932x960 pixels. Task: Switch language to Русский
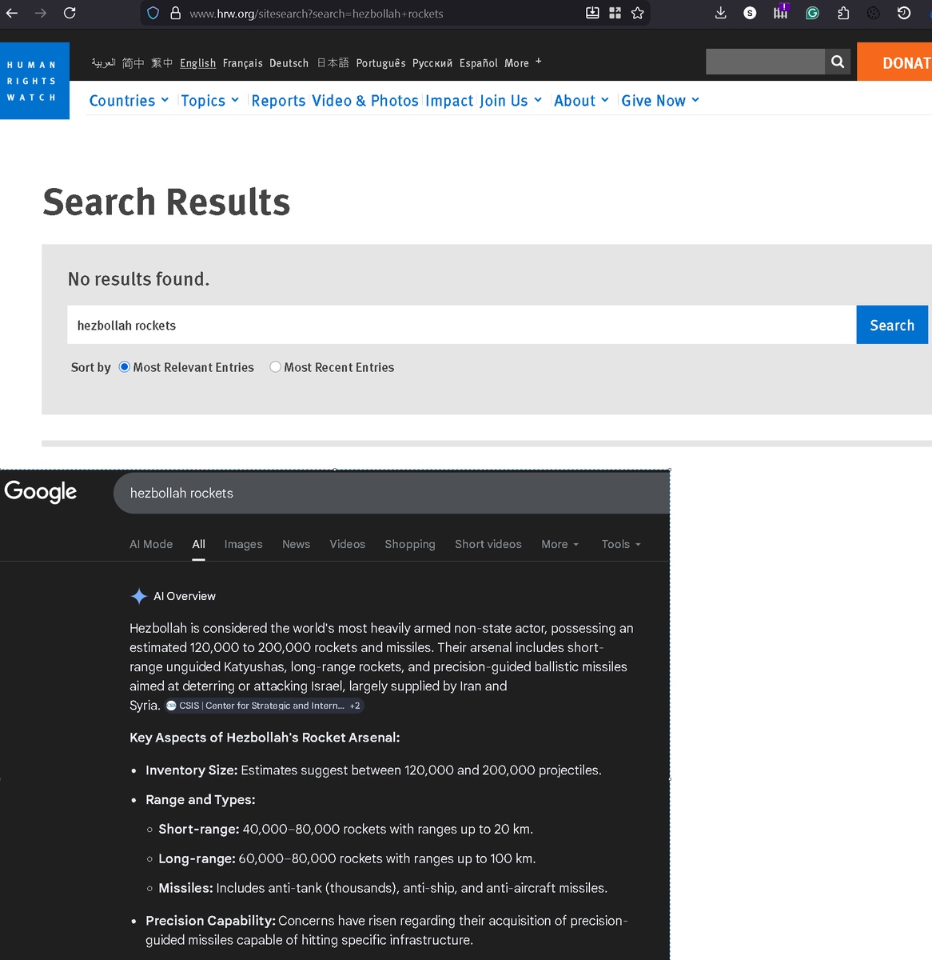(x=432, y=63)
